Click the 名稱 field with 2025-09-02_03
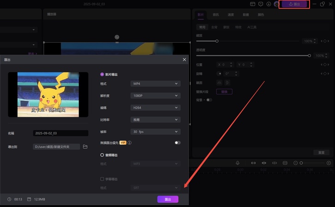 pyautogui.click(x=60, y=133)
